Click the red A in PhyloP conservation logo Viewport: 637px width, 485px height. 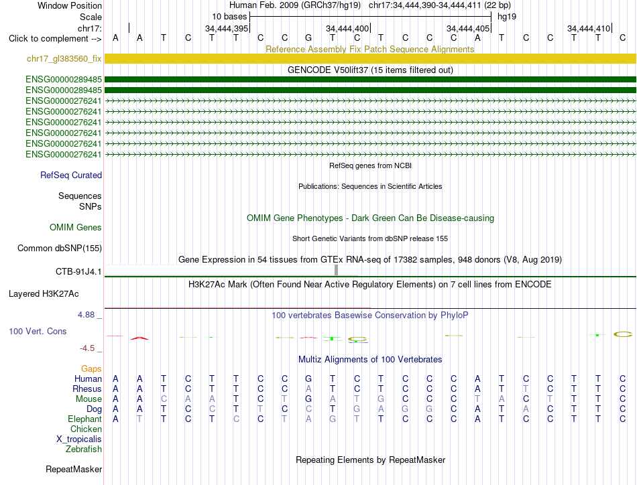[x=139, y=338]
